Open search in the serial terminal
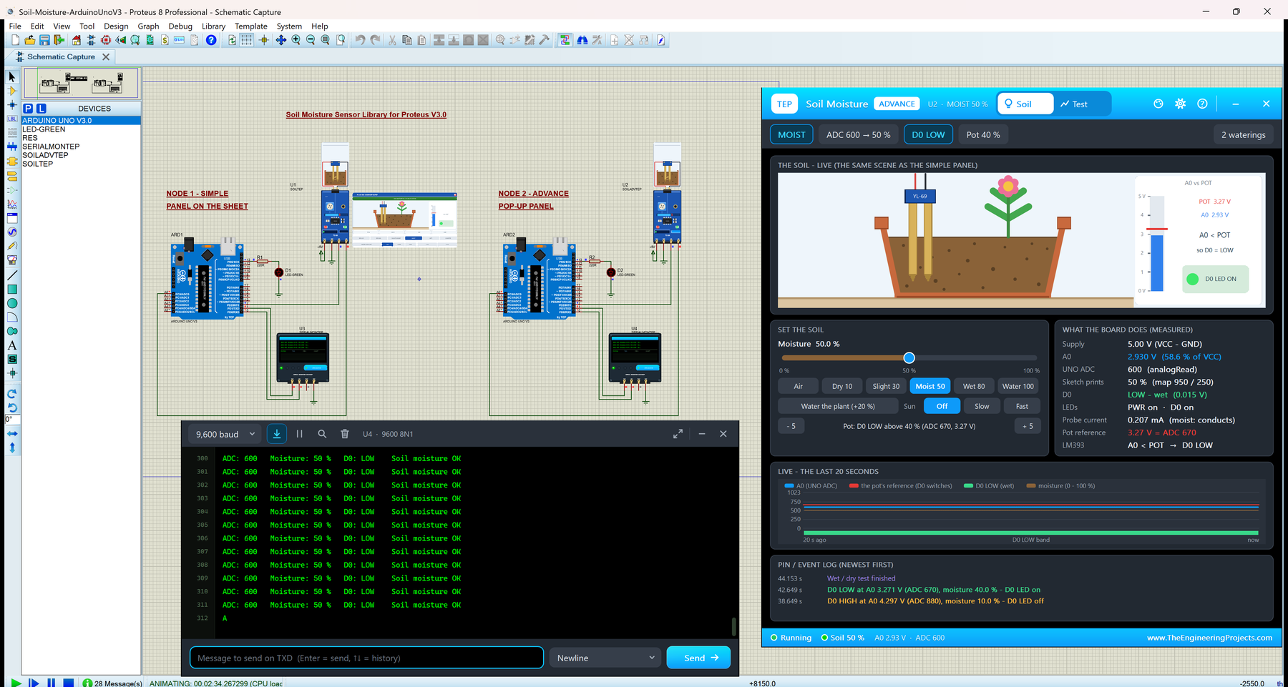Viewport: 1288px width, 687px height. tap(322, 434)
